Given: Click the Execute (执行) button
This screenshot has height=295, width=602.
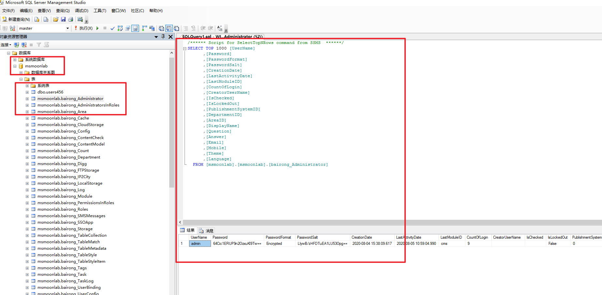Looking at the screenshot, I should [83, 28].
